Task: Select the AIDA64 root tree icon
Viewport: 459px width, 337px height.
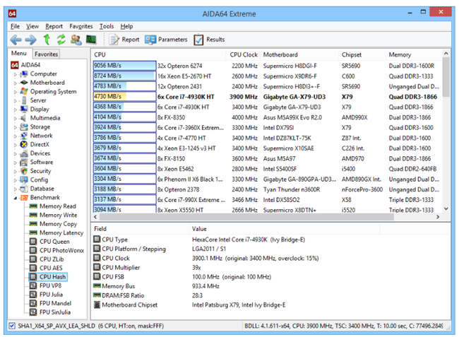Action: pos(15,65)
